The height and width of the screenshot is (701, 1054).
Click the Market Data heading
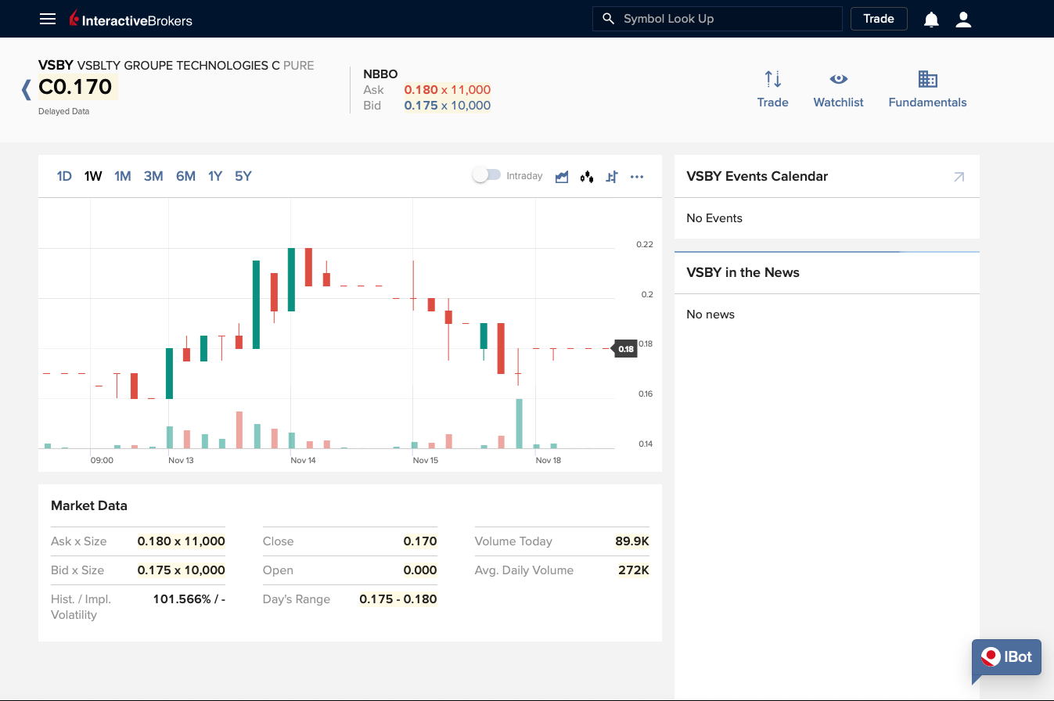click(x=89, y=506)
